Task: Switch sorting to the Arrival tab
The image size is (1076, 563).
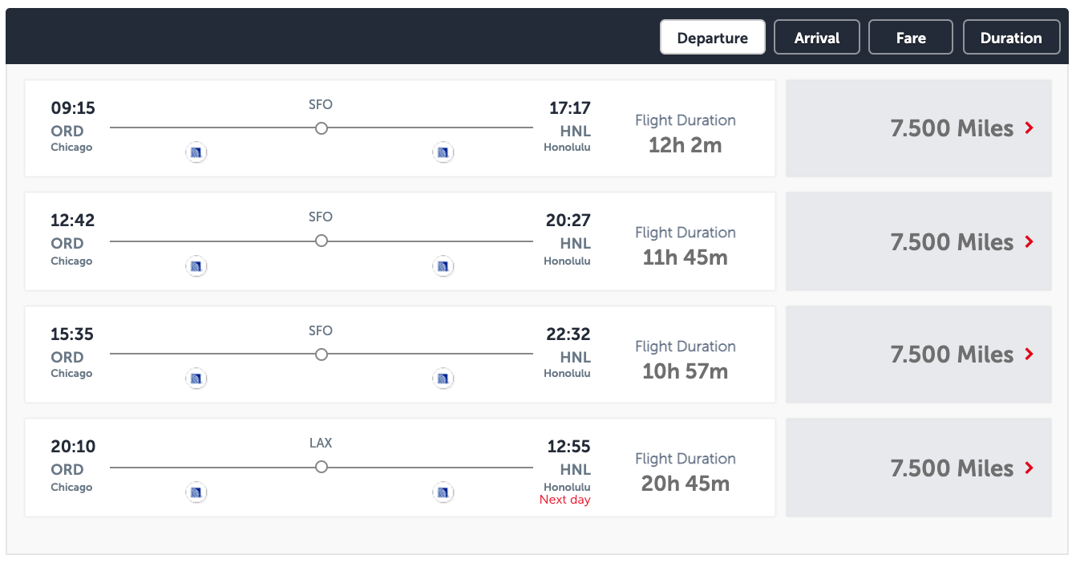Action: click(816, 37)
